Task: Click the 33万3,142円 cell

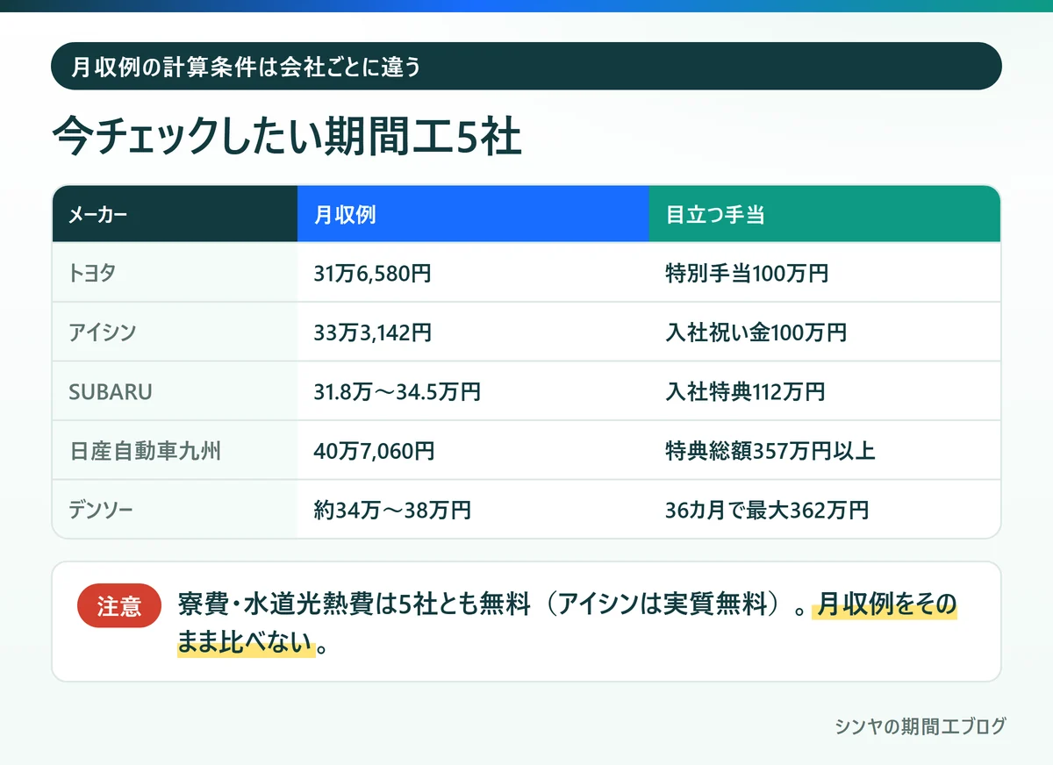Action: 473,332
